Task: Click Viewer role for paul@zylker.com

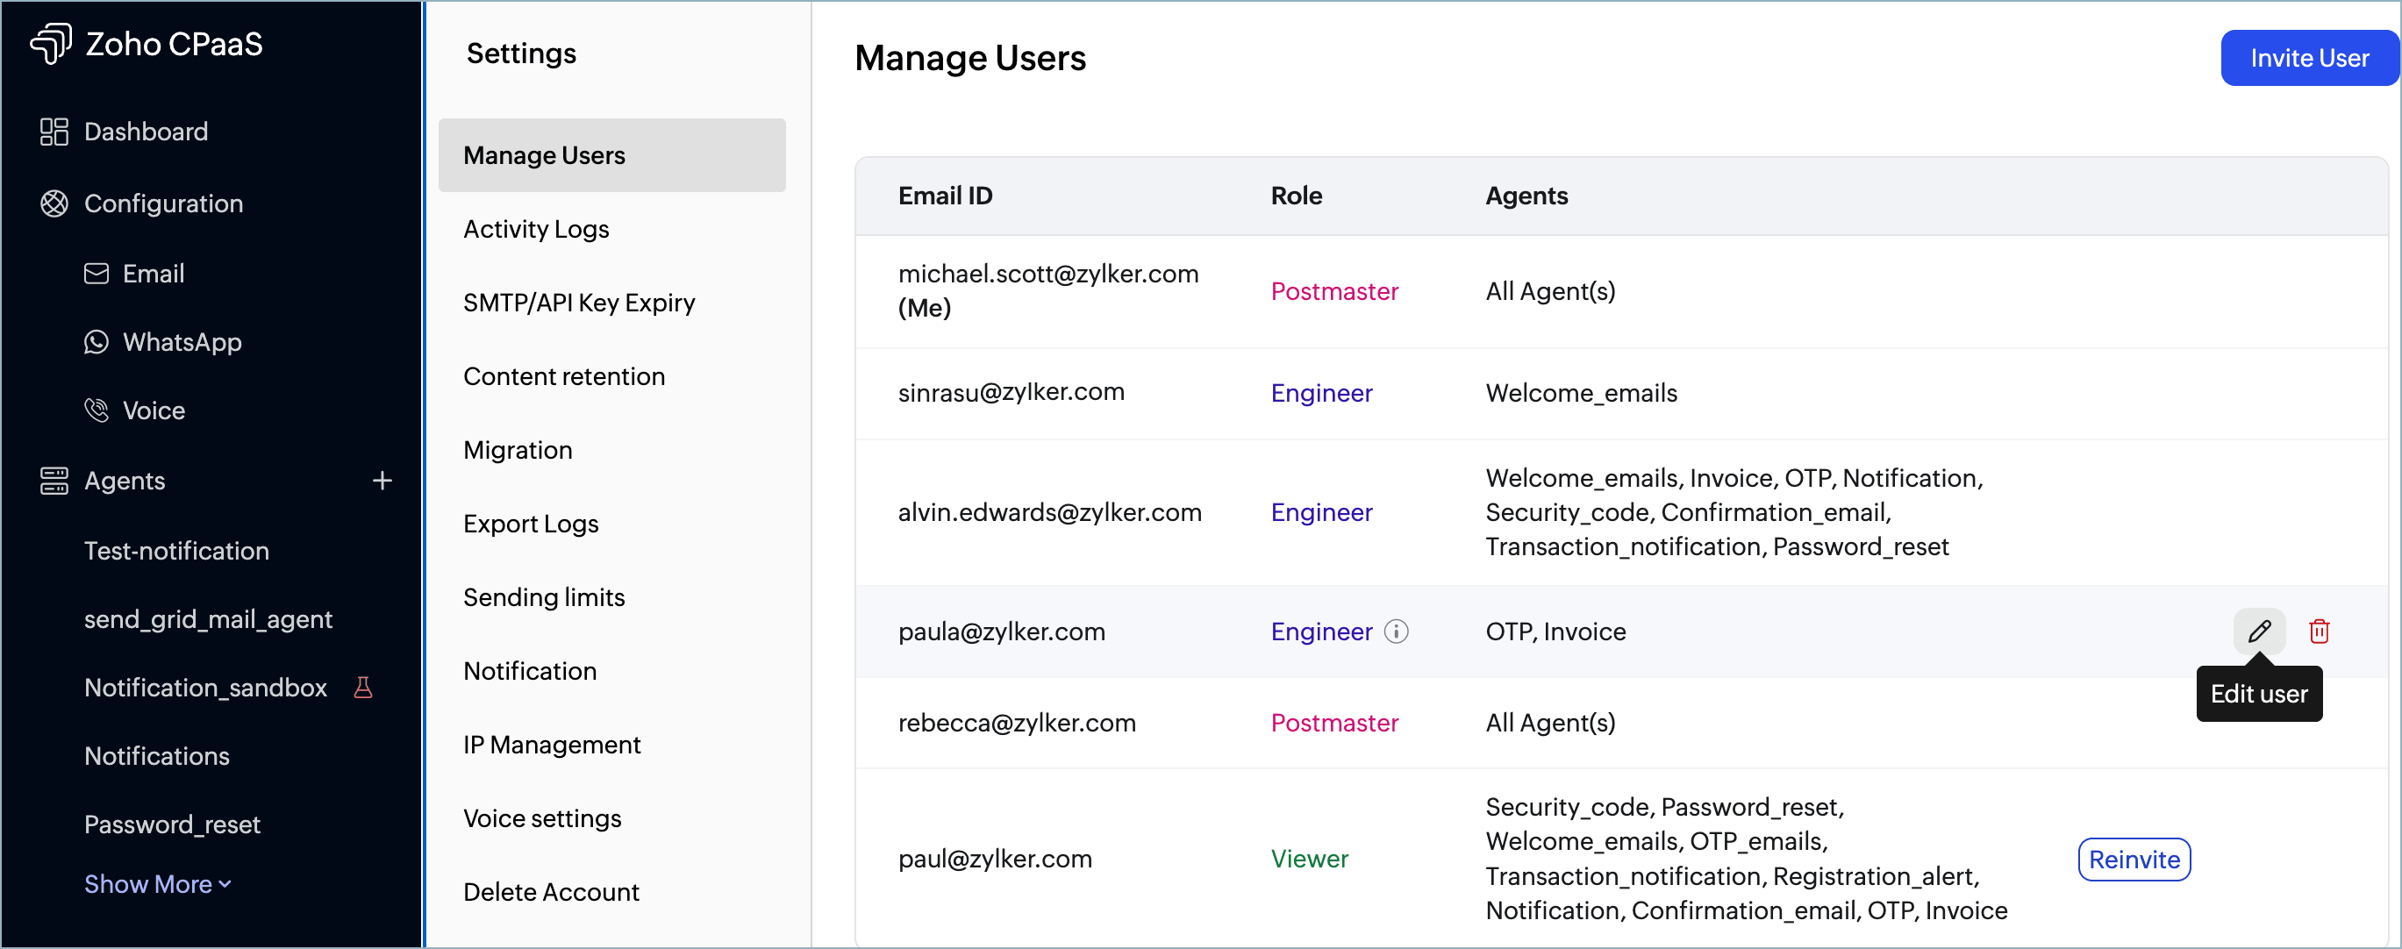Action: coord(1309,859)
